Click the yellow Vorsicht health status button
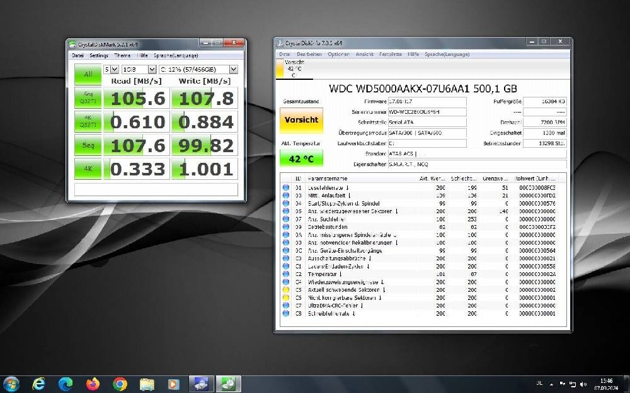 pos(301,120)
